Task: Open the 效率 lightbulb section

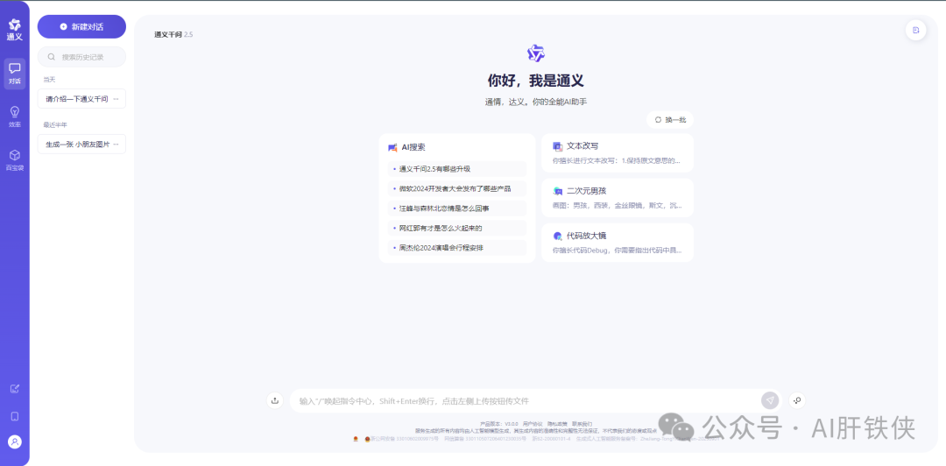Action: [x=15, y=117]
